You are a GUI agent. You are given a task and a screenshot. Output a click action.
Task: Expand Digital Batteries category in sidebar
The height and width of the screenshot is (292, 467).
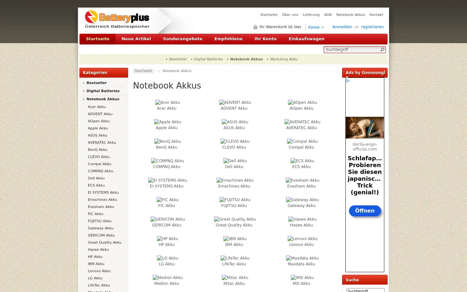point(103,91)
